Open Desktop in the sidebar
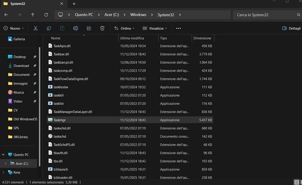 17,57
